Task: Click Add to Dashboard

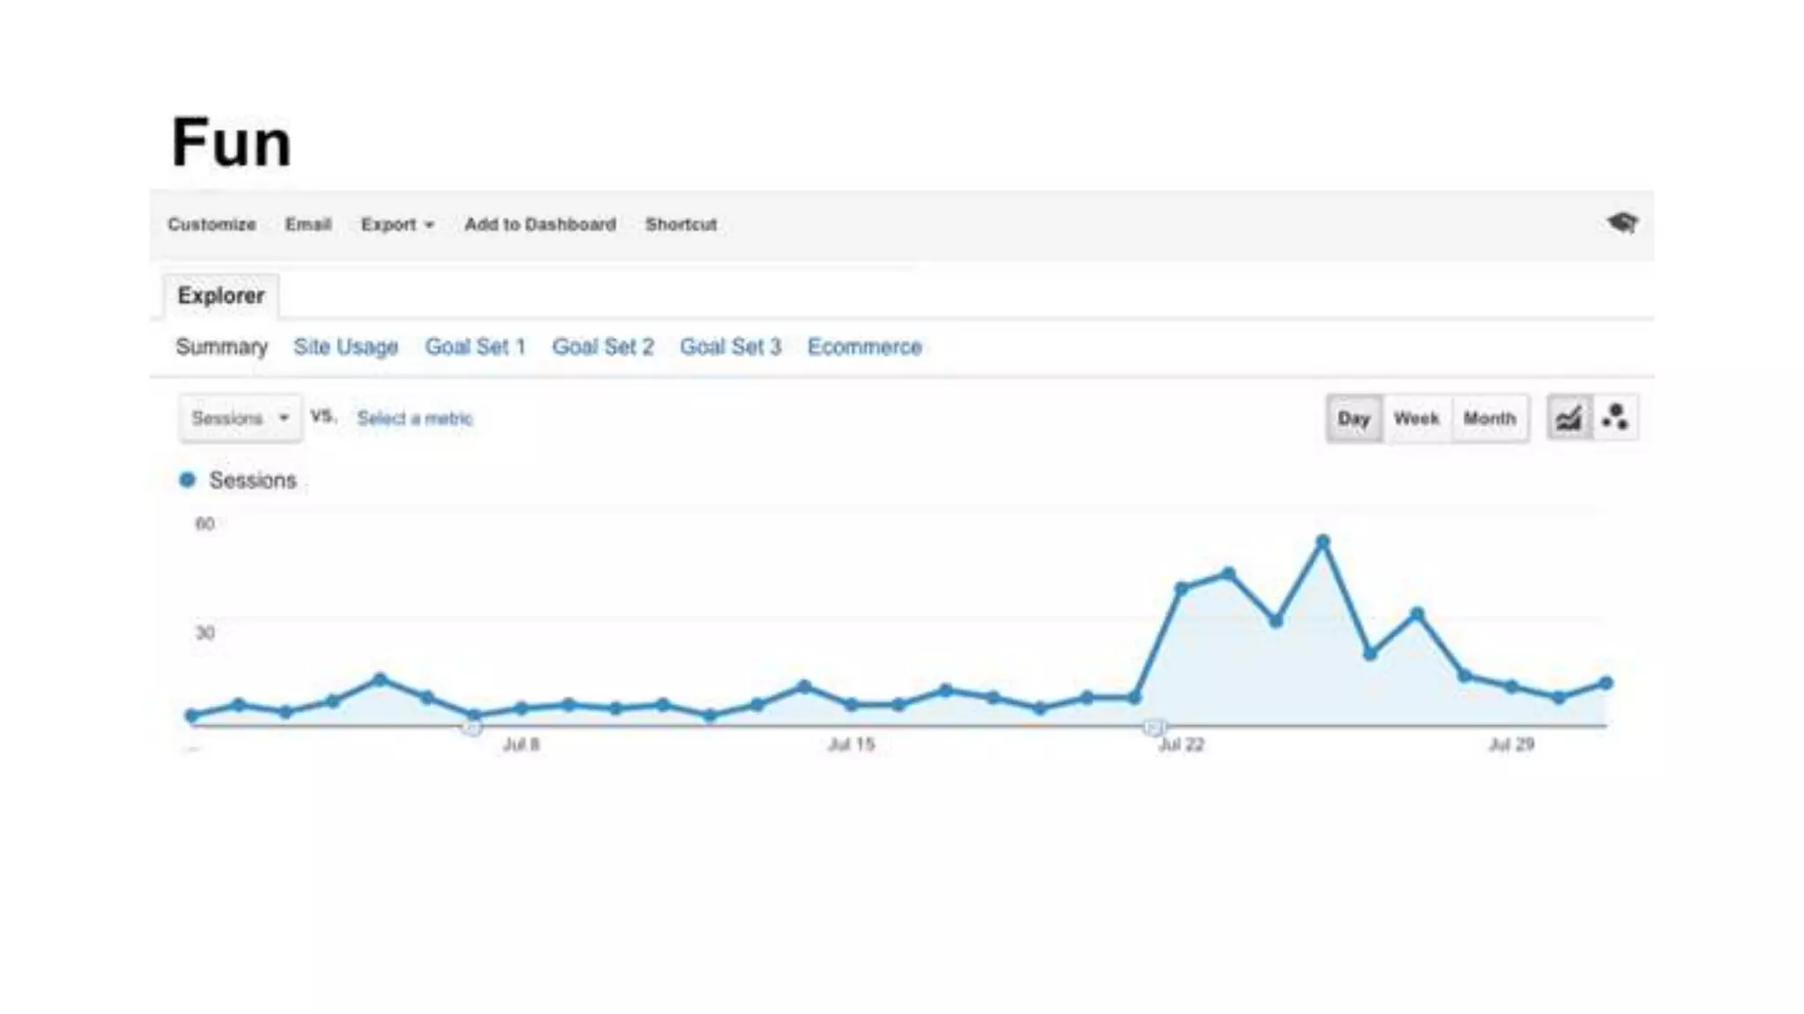Action: tap(540, 224)
